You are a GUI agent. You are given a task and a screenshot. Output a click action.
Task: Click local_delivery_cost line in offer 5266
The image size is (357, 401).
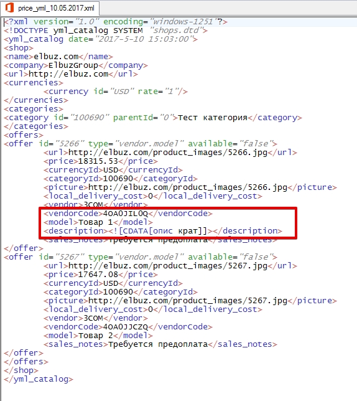[153, 196]
